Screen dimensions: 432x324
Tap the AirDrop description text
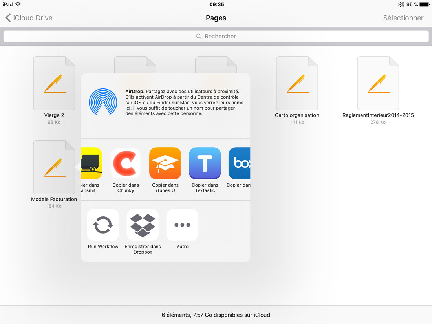click(184, 102)
